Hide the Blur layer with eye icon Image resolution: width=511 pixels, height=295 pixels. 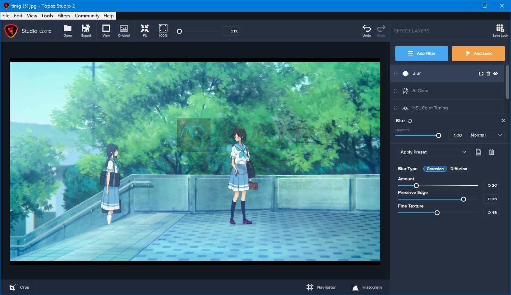point(496,74)
